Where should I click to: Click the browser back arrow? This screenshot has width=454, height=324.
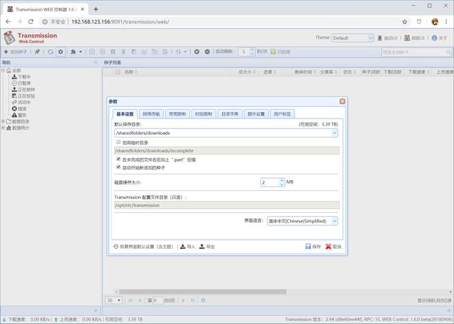click(8, 22)
